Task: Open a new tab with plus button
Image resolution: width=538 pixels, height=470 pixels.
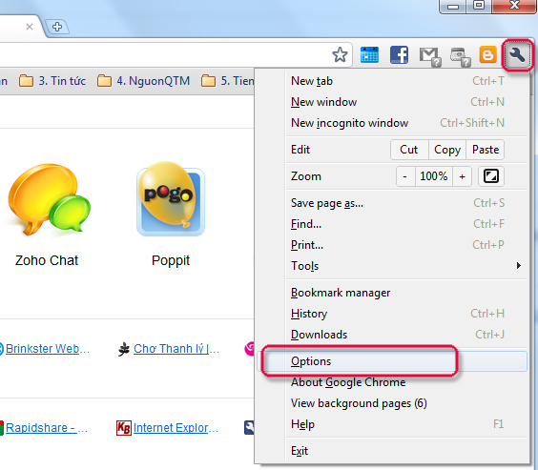Action: pos(57,27)
